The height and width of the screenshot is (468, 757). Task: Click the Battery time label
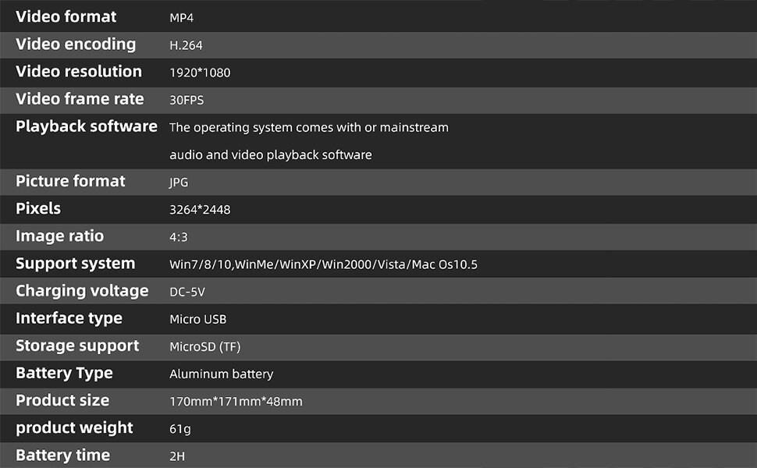[62, 455]
